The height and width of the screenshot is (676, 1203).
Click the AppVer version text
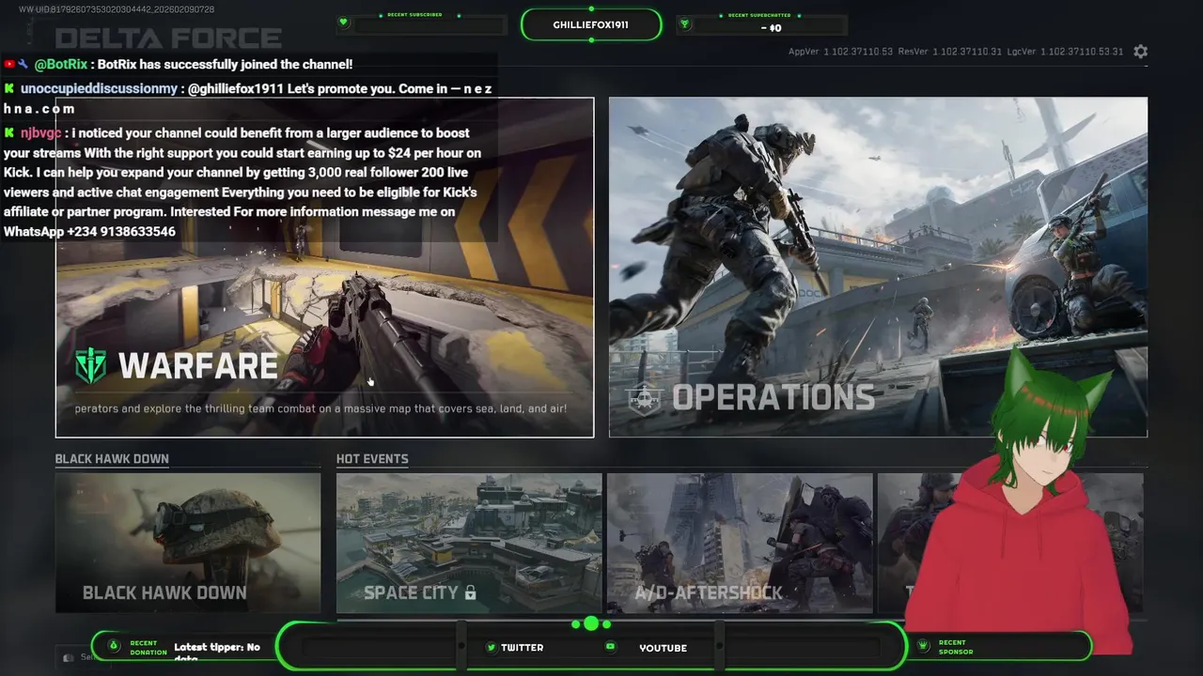pos(840,52)
